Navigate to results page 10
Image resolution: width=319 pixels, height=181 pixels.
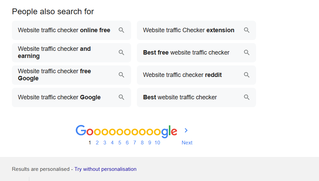(157, 143)
